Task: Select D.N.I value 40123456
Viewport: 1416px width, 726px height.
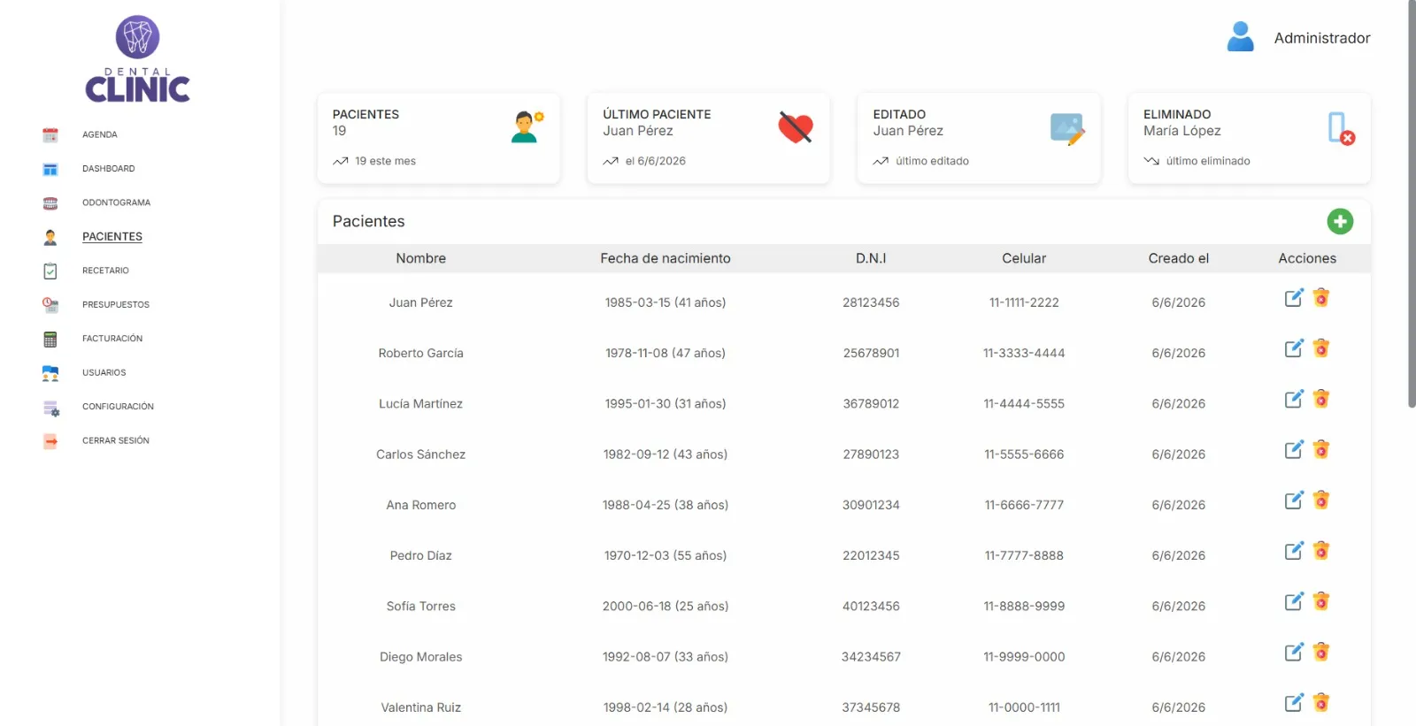Action: pyautogui.click(x=871, y=607)
